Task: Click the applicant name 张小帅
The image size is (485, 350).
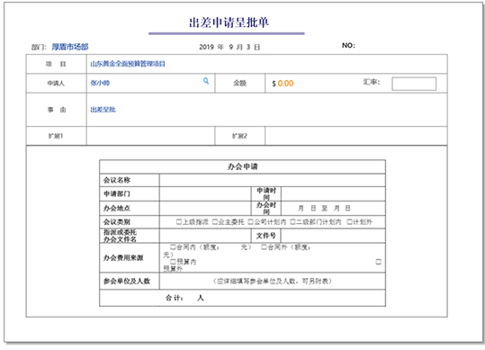Action: click(x=100, y=83)
